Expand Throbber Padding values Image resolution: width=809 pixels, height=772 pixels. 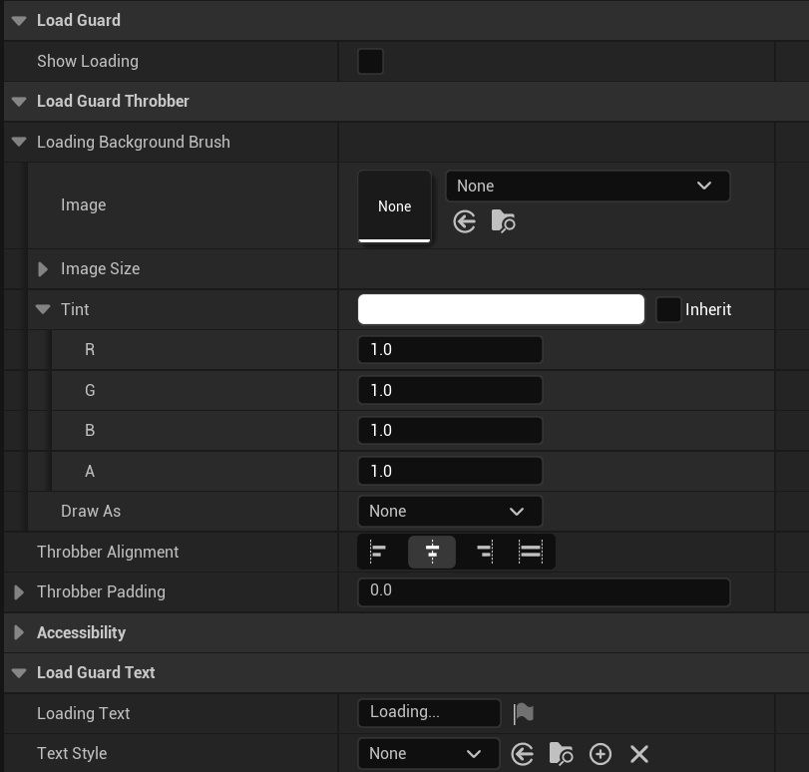click(19, 592)
